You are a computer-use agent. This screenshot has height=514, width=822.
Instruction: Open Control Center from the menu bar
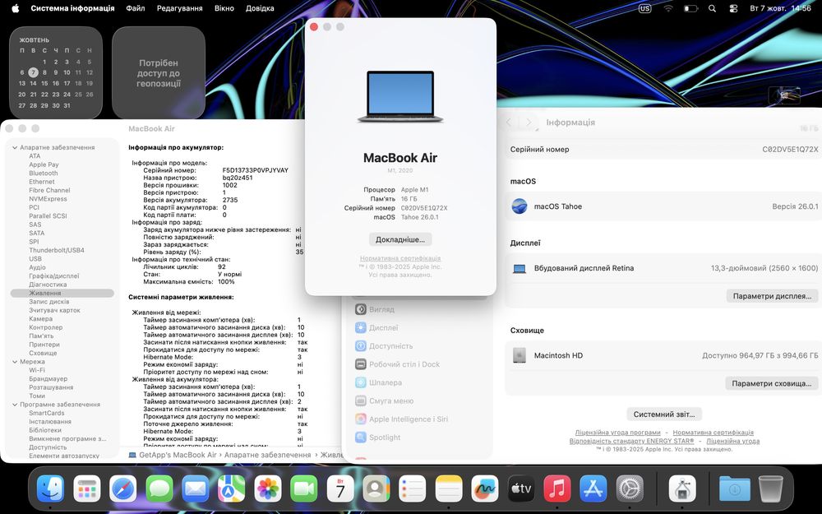(x=733, y=8)
